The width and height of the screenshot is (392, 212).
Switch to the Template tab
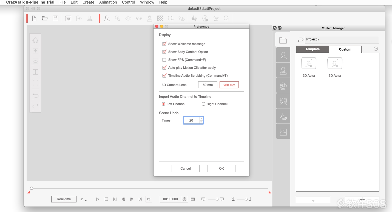point(313,49)
